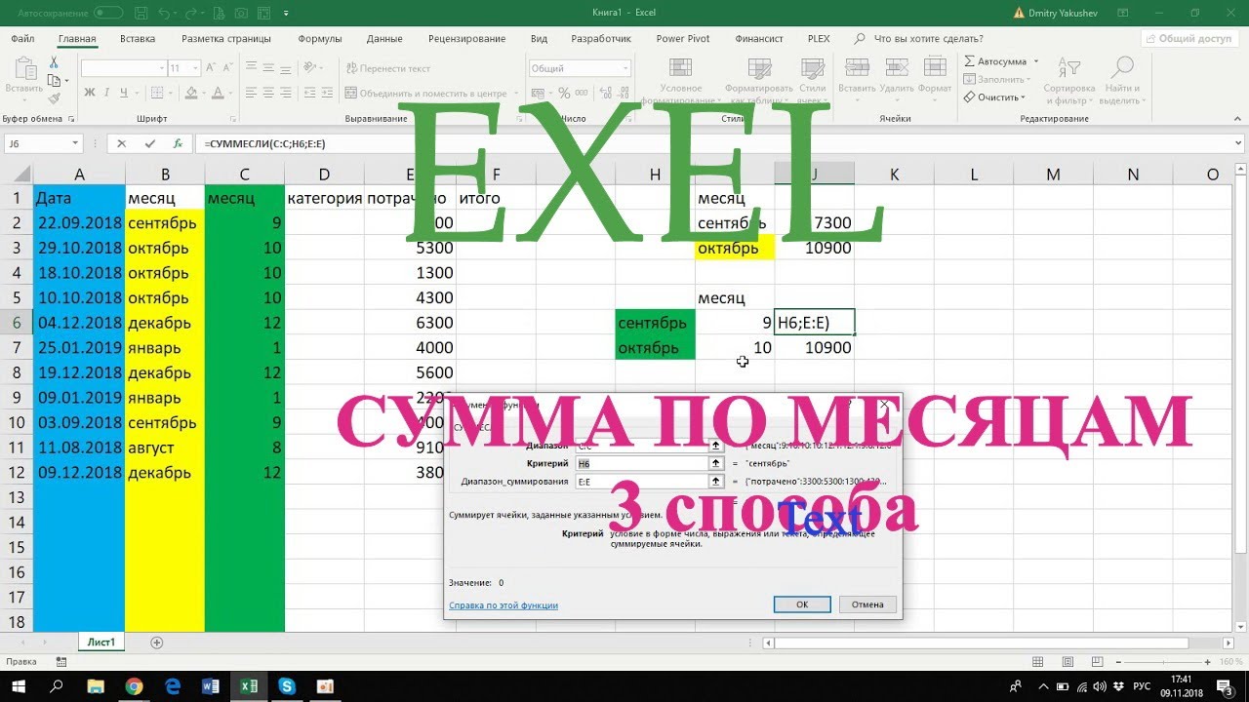
Task: Toggle Italic formatting (К)
Action: pos(105,93)
